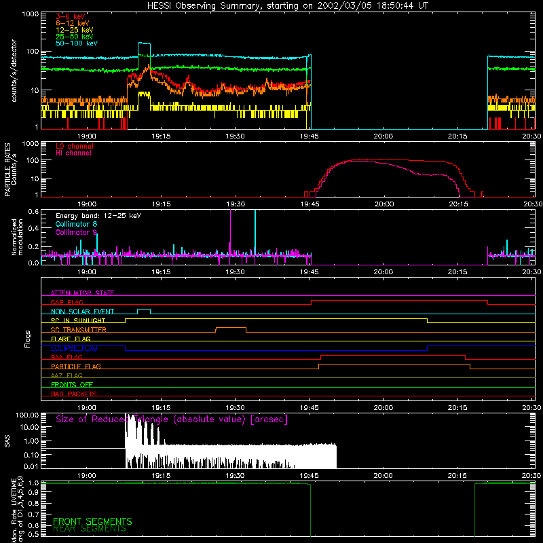Select the 6-12 keV legend label

point(73,23)
